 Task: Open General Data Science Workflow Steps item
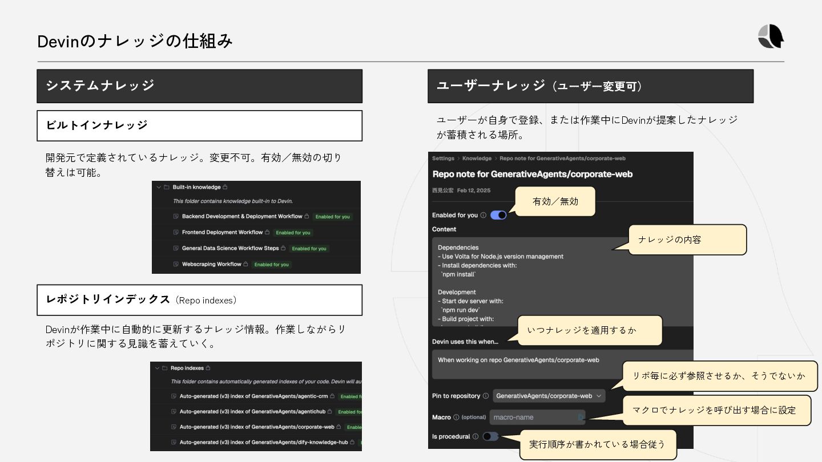pyautogui.click(x=230, y=249)
